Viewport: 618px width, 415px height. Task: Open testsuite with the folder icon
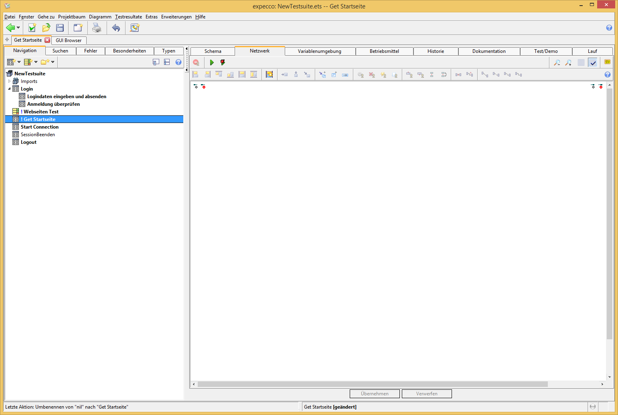(46, 28)
